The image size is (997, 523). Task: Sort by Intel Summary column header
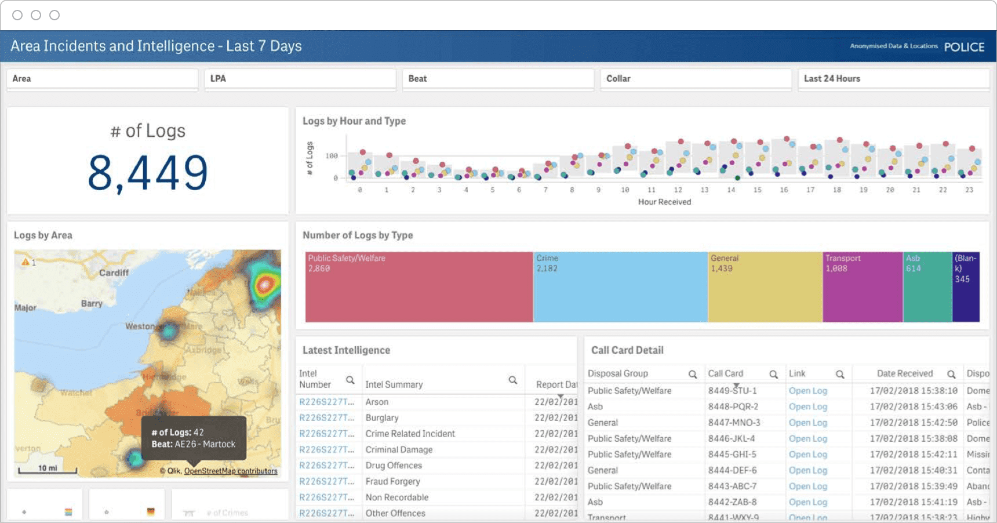point(394,384)
